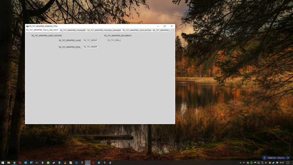Click the arrow on RAM/CPU widget
The image size is (293, 165).
288,158
